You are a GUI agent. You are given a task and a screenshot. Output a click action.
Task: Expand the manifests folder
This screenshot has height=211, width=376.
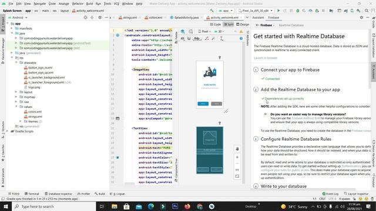(x=12, y=29)
